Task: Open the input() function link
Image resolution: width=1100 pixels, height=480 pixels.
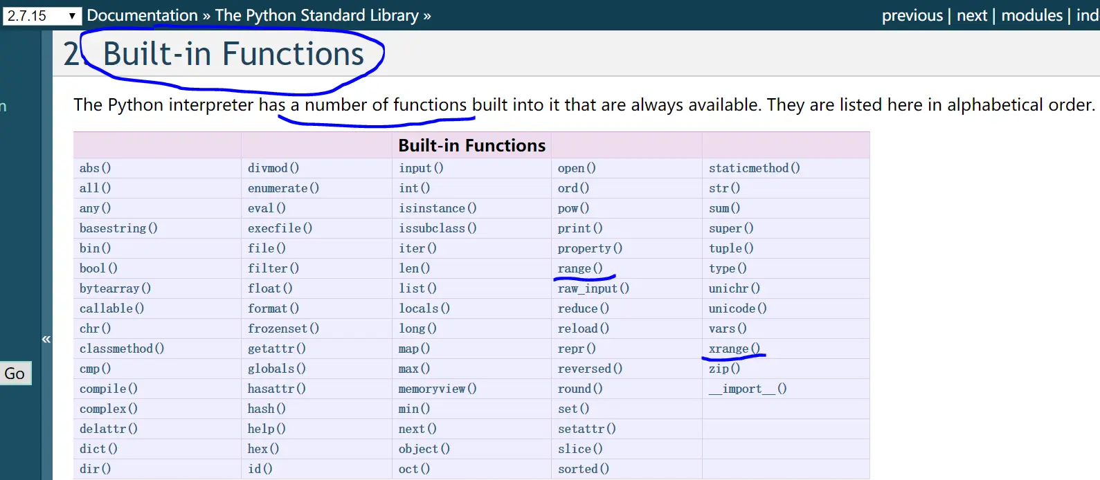Action: click(421, 168)
